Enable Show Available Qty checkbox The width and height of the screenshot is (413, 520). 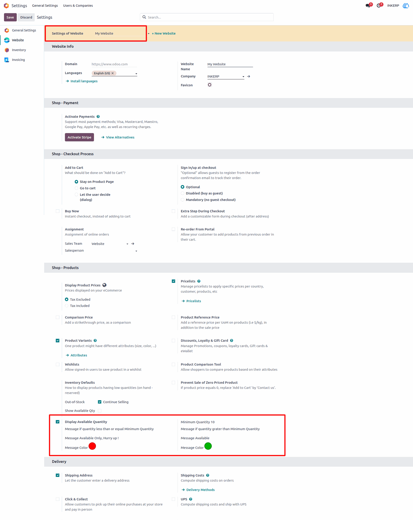pyautogui.click(x=100, y=411)
